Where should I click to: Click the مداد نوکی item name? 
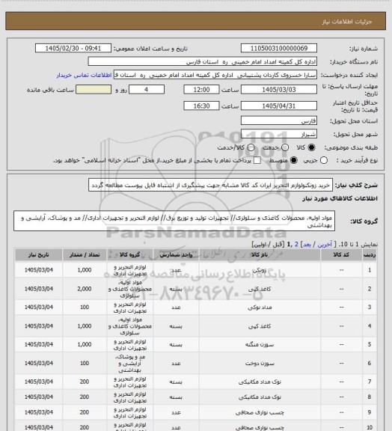click(x=260, y=308)
